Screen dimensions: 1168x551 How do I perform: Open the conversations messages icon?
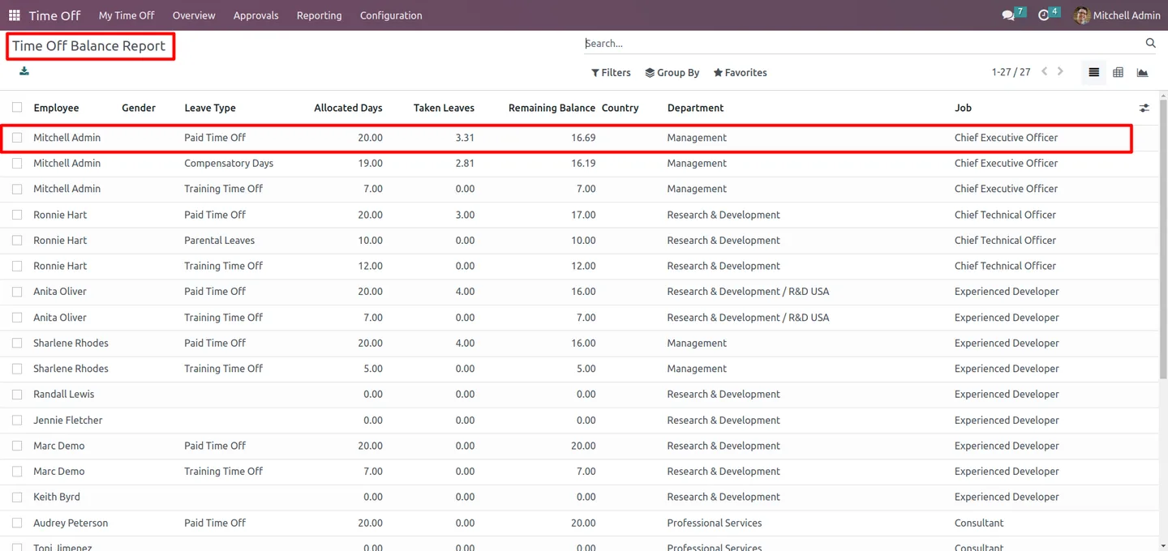click(1008, 15)
